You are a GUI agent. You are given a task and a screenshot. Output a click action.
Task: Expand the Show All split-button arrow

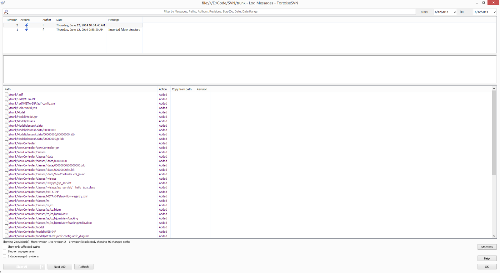click(43, 267)
